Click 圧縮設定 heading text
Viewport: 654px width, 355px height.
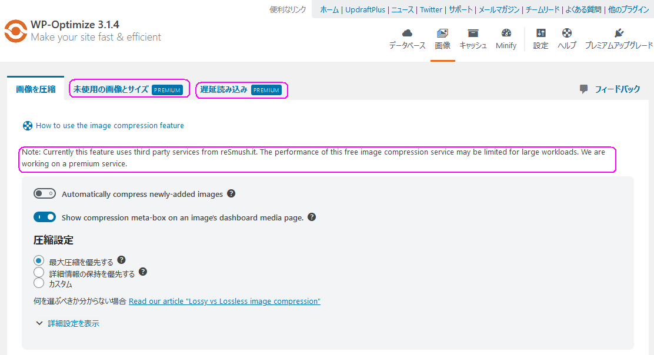pos(54,240)
